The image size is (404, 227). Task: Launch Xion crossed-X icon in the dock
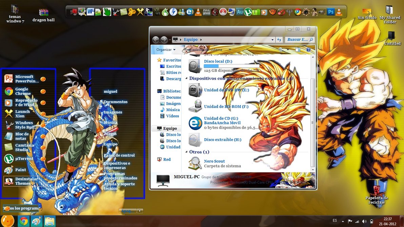coord(140,12)
